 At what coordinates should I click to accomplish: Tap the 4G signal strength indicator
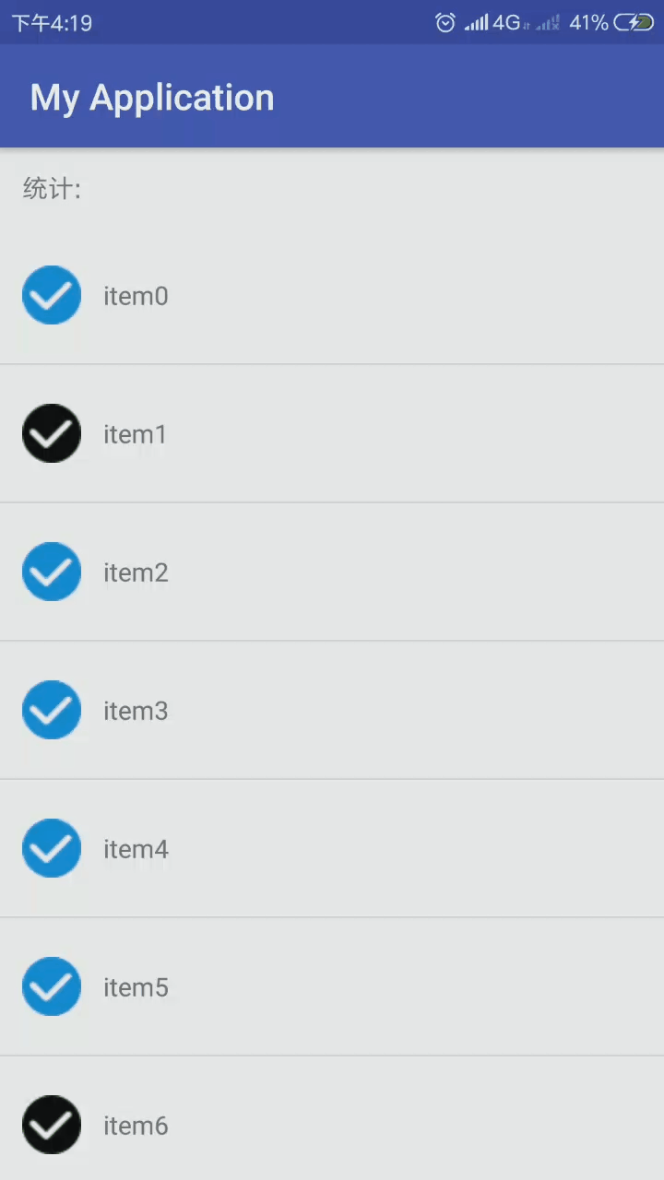coord(496,23)
